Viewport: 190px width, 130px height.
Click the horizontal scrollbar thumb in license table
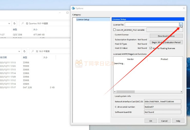pos(125,92)
